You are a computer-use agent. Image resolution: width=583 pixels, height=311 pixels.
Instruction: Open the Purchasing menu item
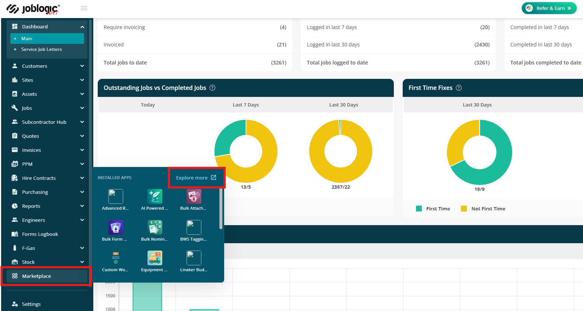pyautogui.click(x=47, y=192)
